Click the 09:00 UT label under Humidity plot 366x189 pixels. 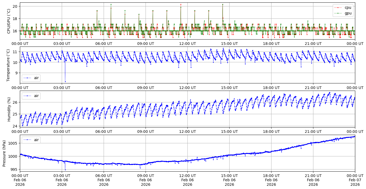146,132
